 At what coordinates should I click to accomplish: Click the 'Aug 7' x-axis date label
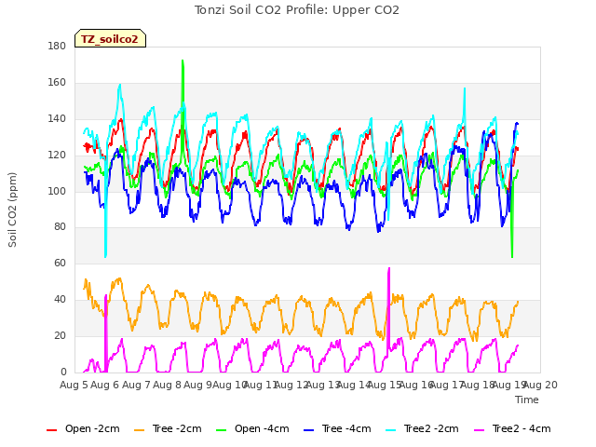tap(136, 385)
